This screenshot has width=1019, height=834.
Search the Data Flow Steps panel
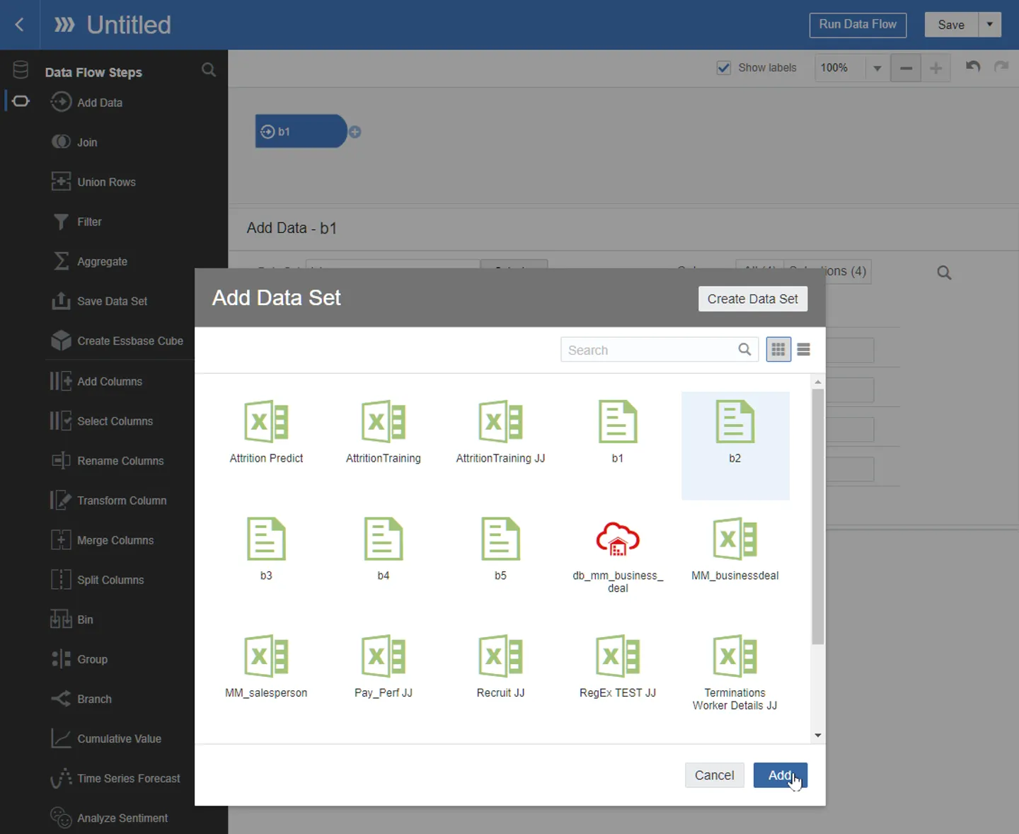208,69
